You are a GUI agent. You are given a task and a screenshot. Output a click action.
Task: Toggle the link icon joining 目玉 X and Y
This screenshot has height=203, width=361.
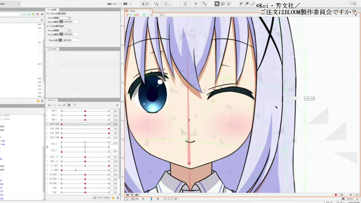[x=47, y=147]
